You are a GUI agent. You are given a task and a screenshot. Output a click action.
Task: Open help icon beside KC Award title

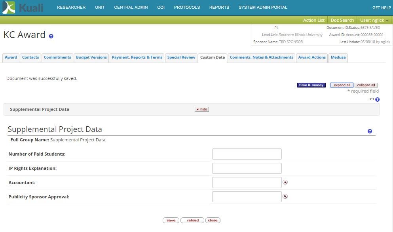click(x=51, y=36)
